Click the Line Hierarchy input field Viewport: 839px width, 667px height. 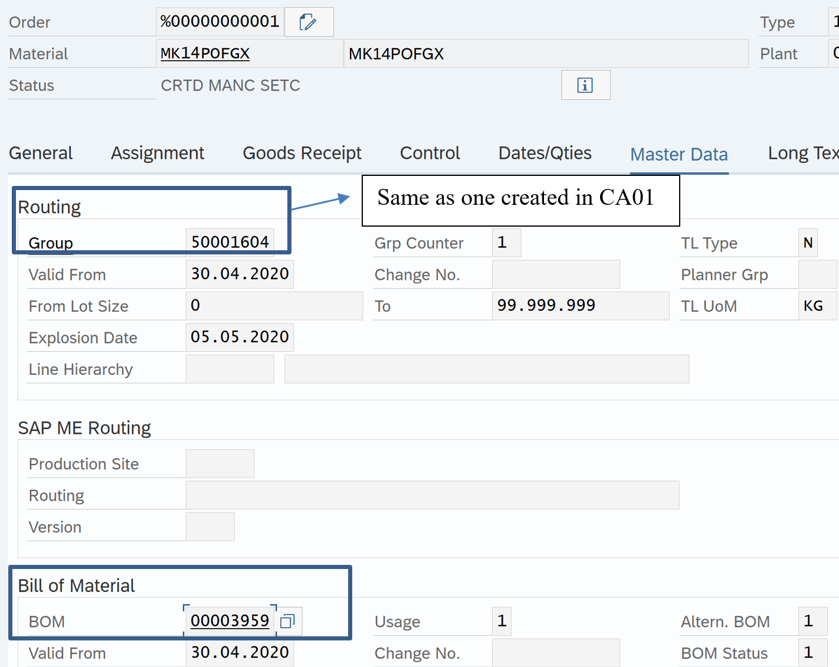230,369
